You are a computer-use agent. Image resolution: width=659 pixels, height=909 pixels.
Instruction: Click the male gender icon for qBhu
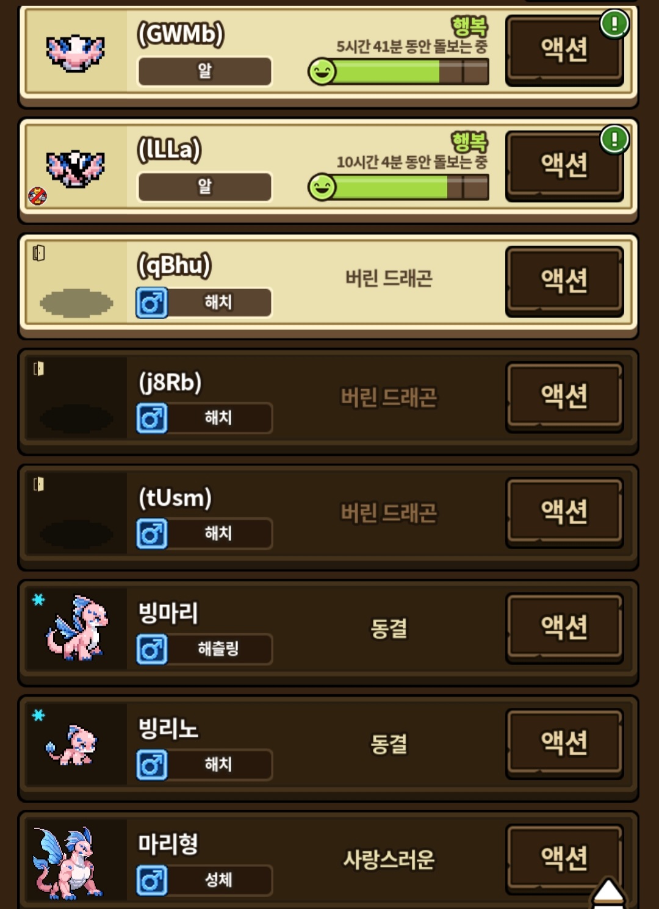(x=152, y=303)
